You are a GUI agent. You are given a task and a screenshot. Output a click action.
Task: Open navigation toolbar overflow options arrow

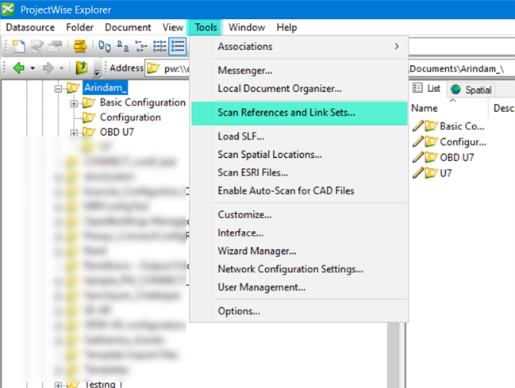coord(97,72)
